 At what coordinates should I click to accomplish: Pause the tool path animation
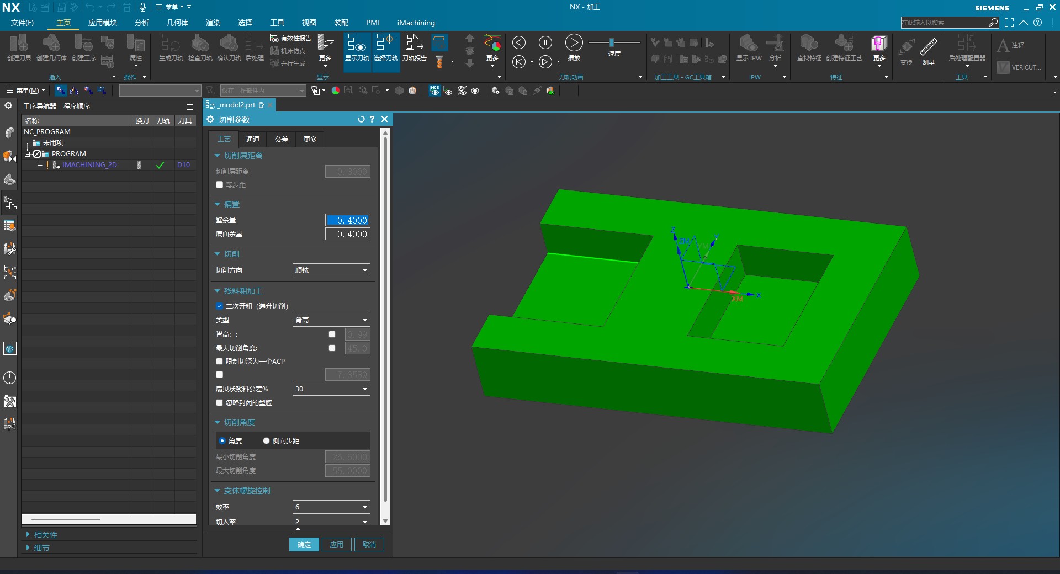click(545, 42)
